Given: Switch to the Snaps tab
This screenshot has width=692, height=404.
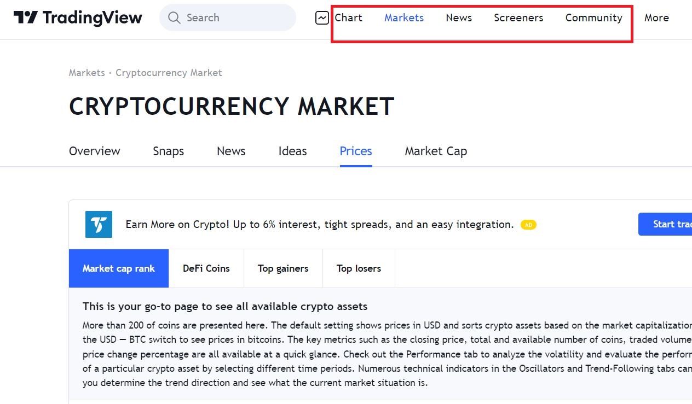Looking at the screenshot, I should click(x=168, y=151).
